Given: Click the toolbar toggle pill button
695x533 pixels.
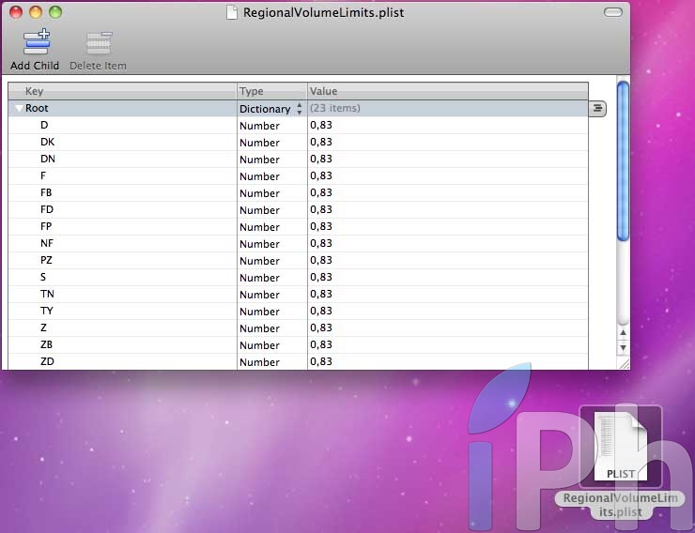Looking at the screenshot, I should coord(613,12).
